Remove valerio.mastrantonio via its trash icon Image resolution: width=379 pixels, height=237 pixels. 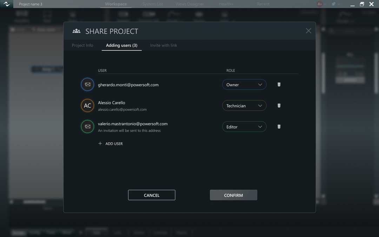tap(279, 126)
